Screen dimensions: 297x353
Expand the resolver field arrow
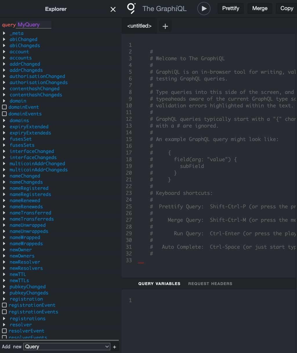coord(4,325)
